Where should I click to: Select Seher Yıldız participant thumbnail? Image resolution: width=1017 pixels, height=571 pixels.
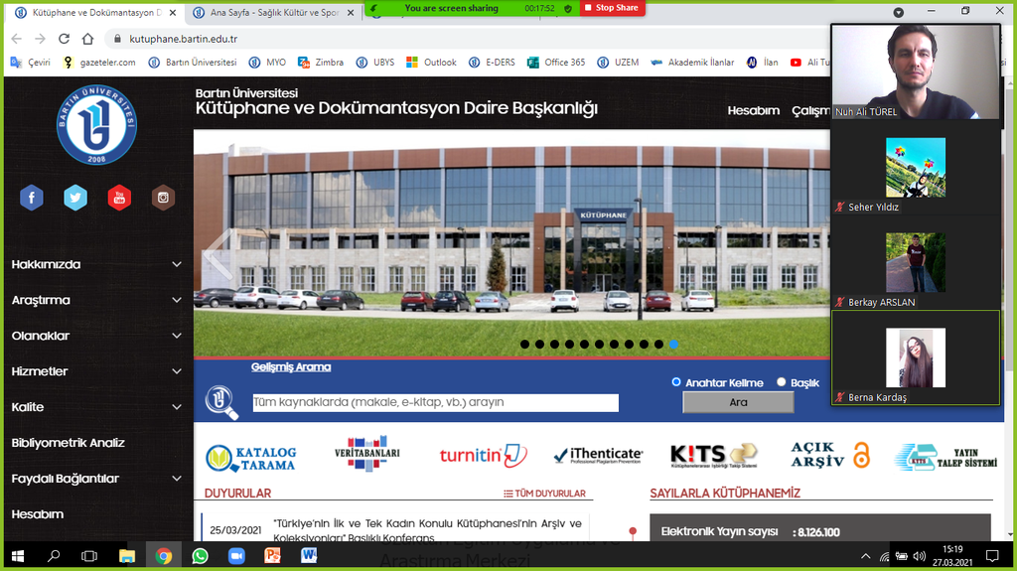[916, 168]
